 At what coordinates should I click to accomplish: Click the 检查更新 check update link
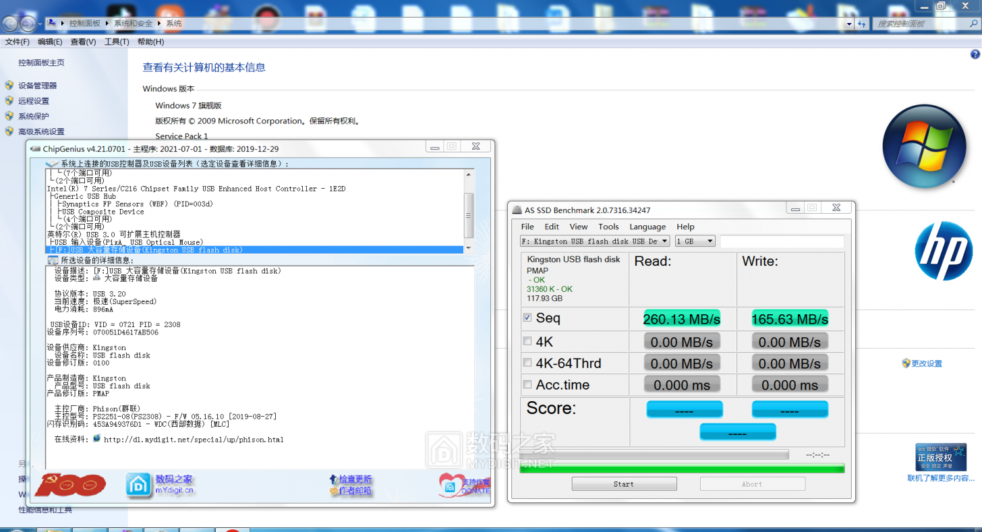coord(355,479)
